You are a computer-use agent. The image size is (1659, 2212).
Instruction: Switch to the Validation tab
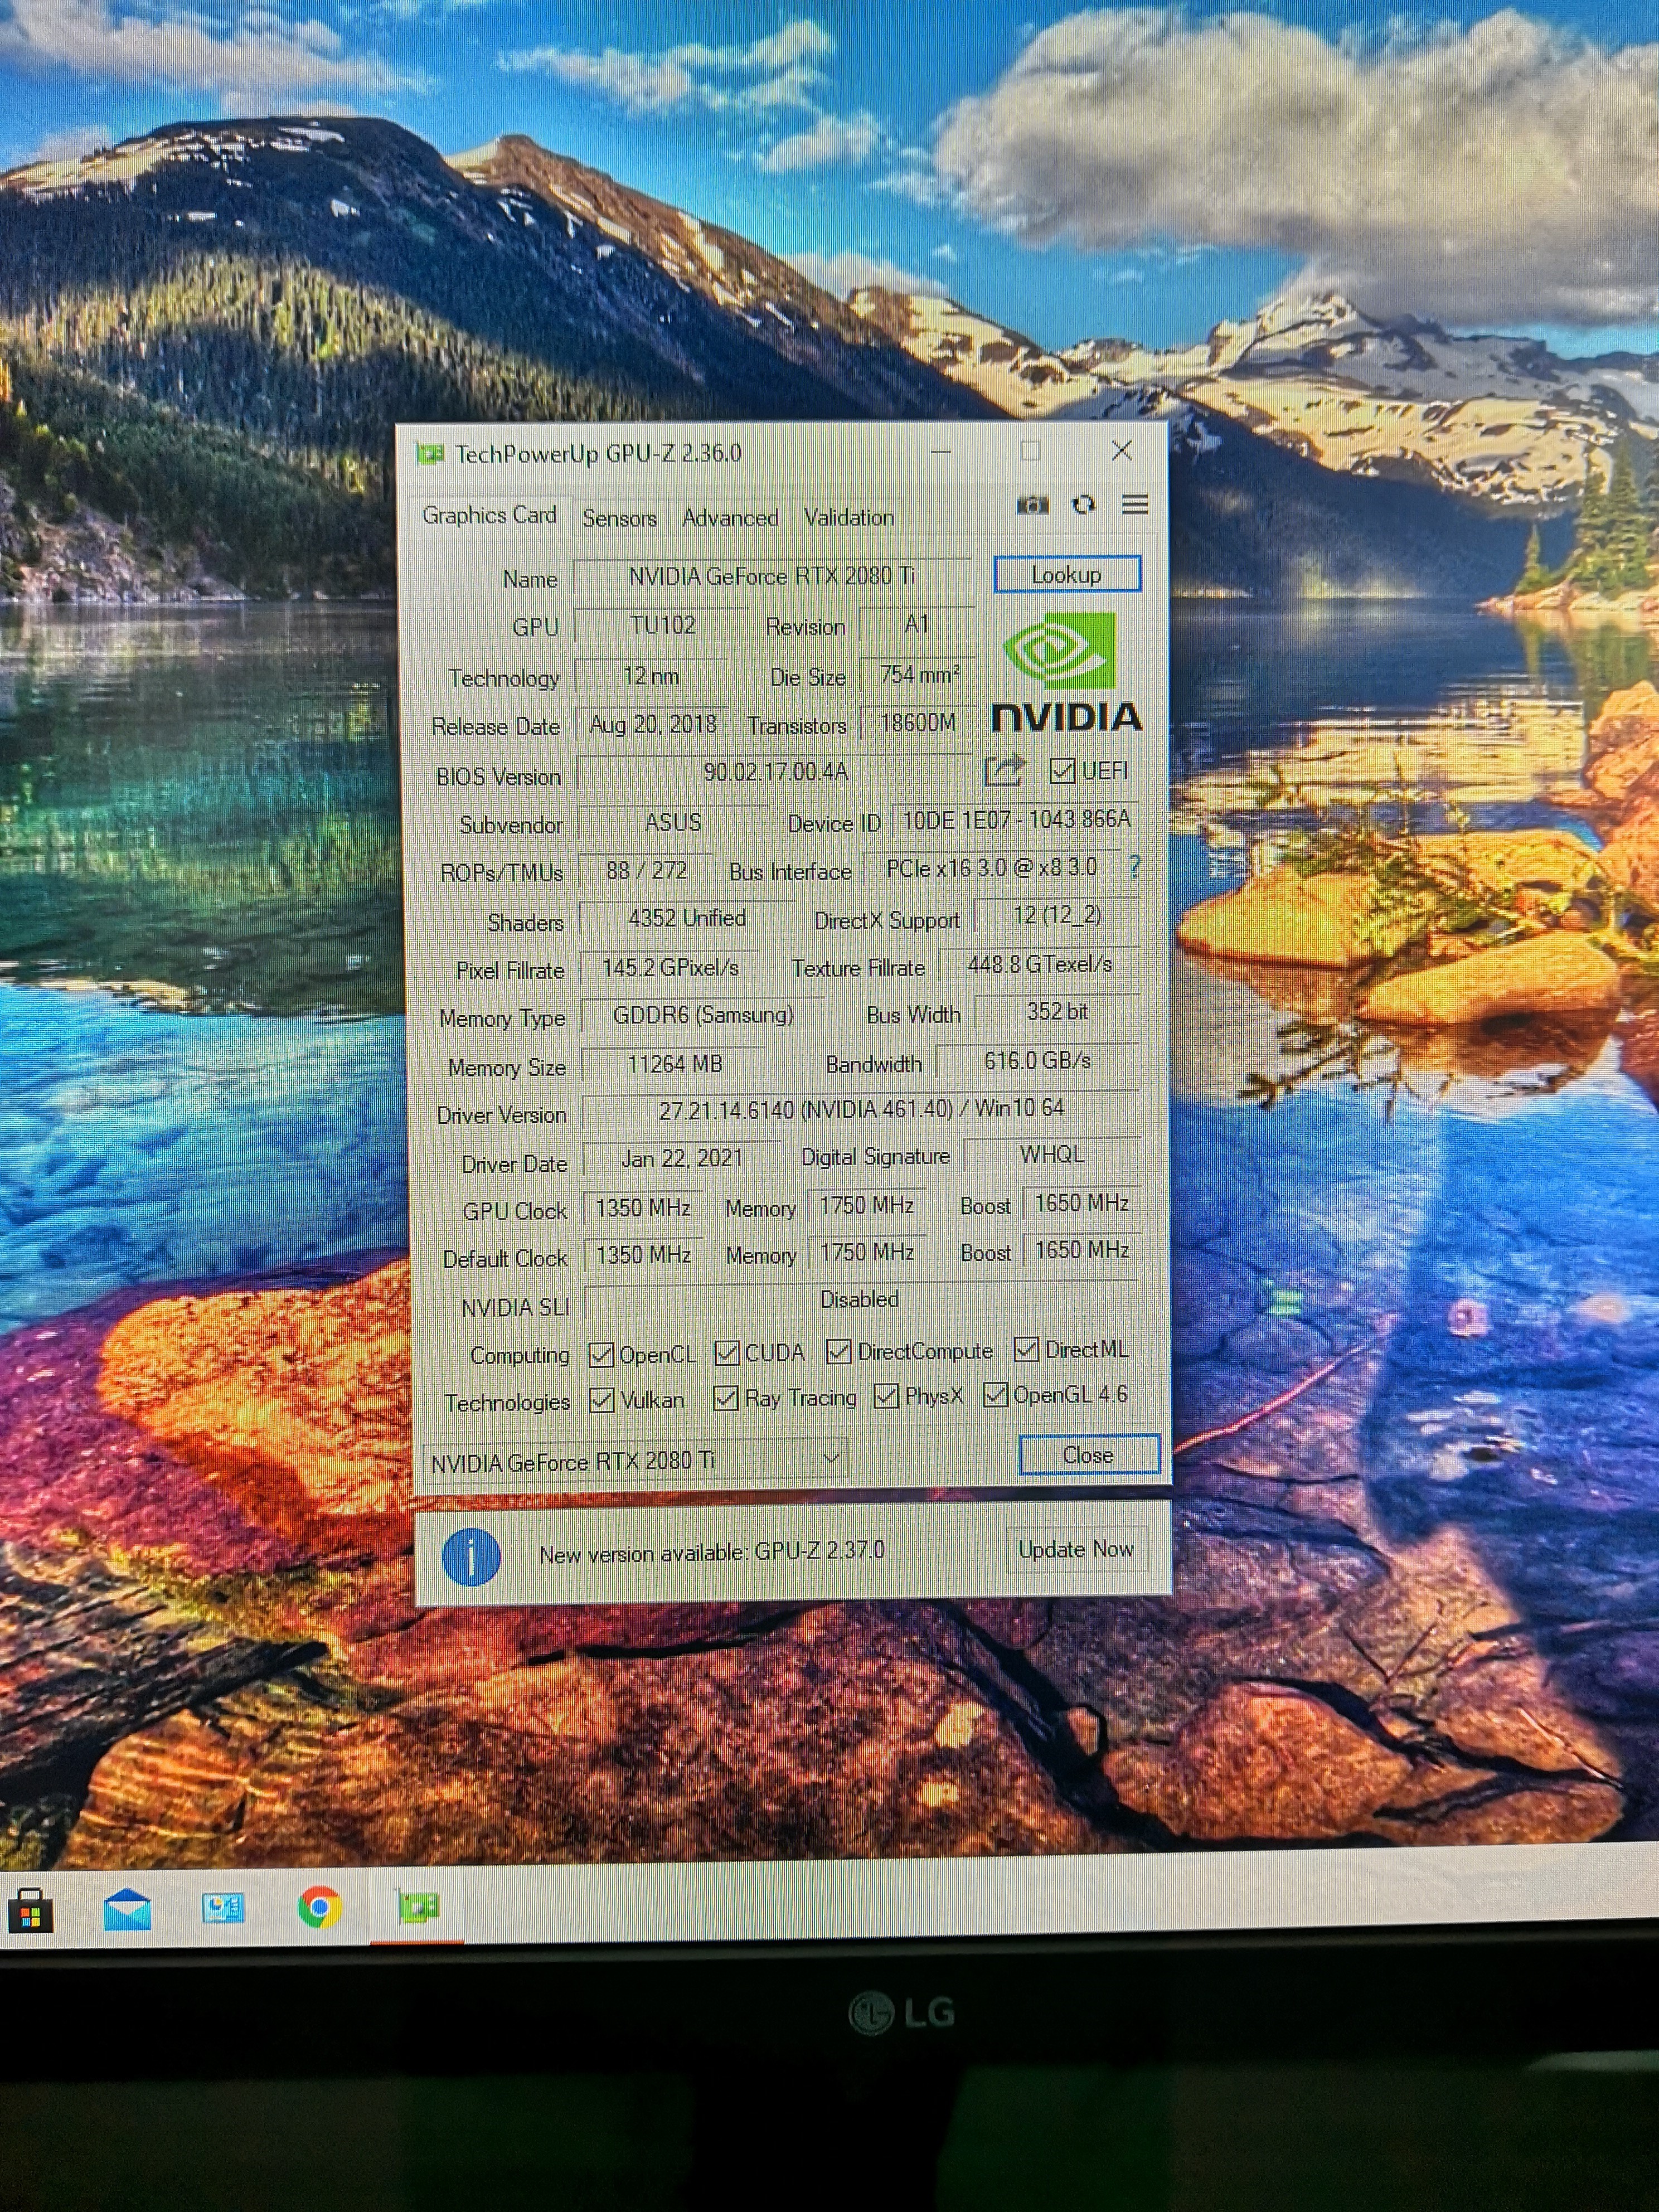[848, 517]
